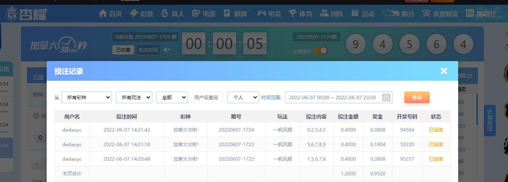Screen dimensions: 508x182
Task: Click bet content 5,6,7,8,9
Action: pos(317,144)
